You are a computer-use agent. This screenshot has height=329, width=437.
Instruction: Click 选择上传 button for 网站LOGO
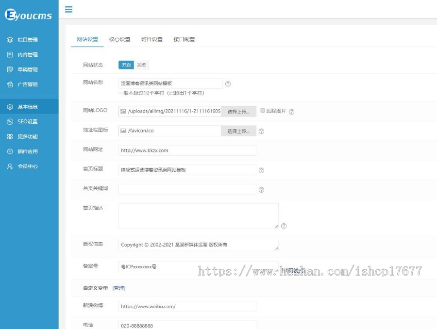pos(238,112)
